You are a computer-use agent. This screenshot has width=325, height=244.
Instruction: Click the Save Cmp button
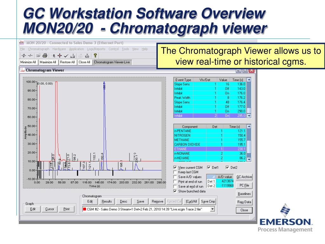208,201
